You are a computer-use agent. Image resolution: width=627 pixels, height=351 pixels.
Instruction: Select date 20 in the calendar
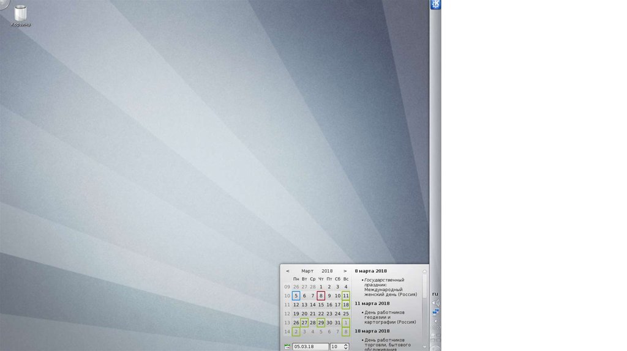(x=304, y=314)
